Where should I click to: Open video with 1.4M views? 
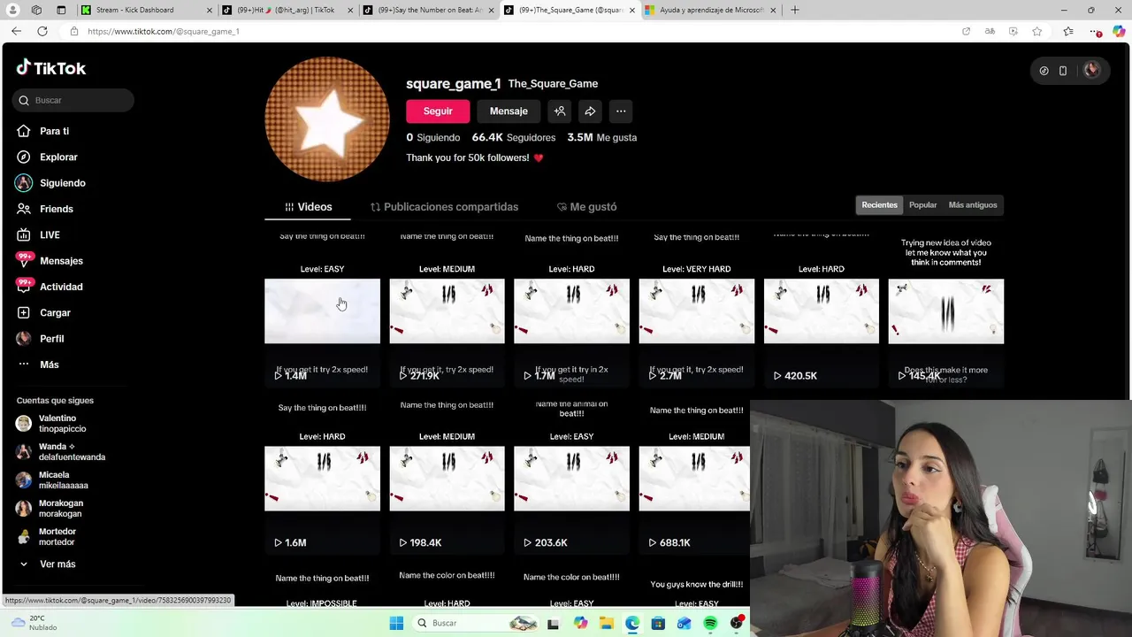click(x=322, y=311)
